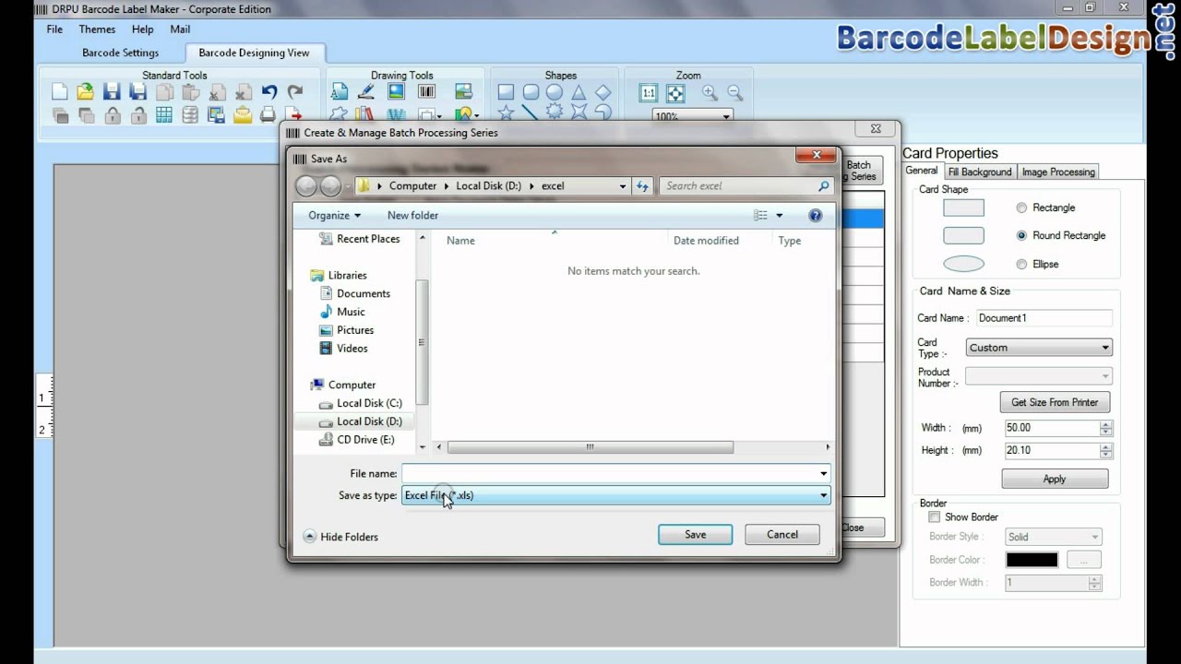Switch to the Image Processing tab
The width and height of the screenshot is (1181, 664).
click(1058, 172)
